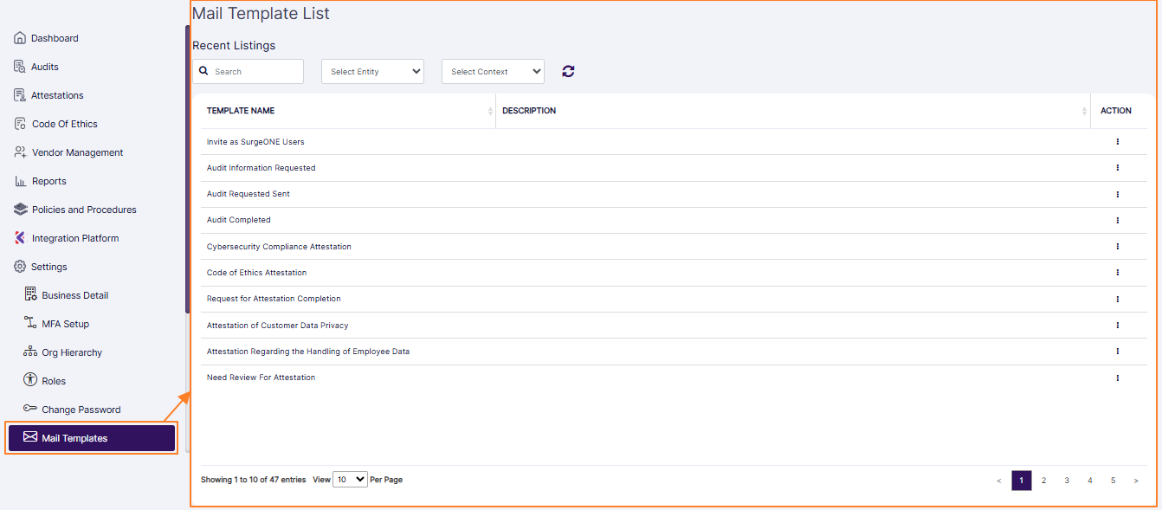Open the Code of Ethics Attestation template

pyautogui.click(x=256, y=272)
